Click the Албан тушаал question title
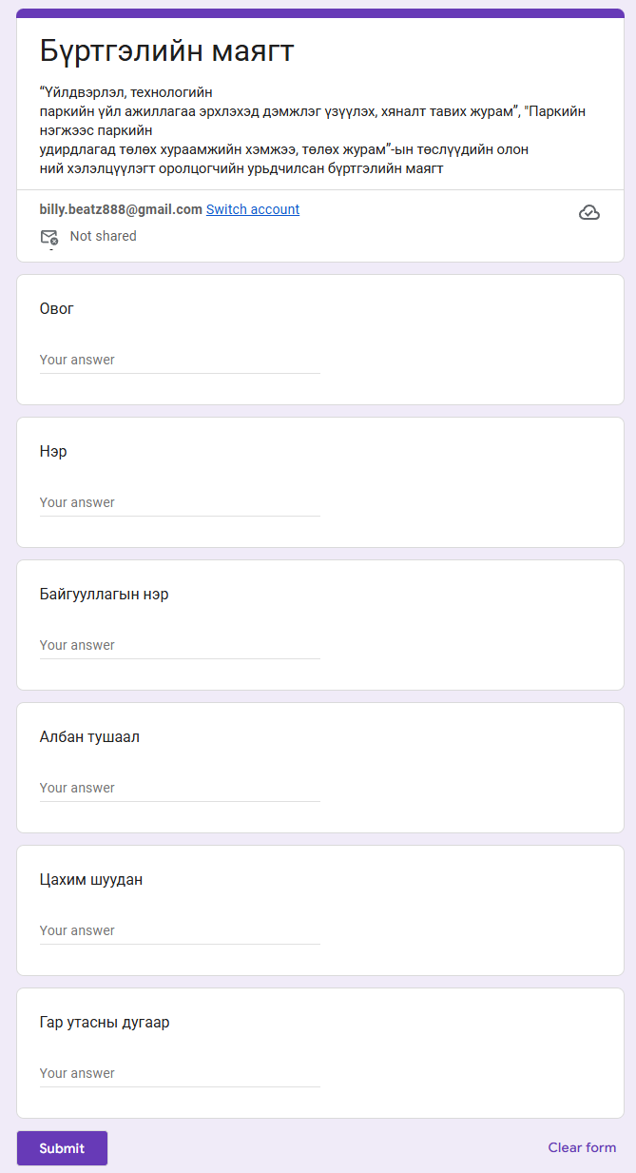636x1173 pixels. click(x=89, y=737)
